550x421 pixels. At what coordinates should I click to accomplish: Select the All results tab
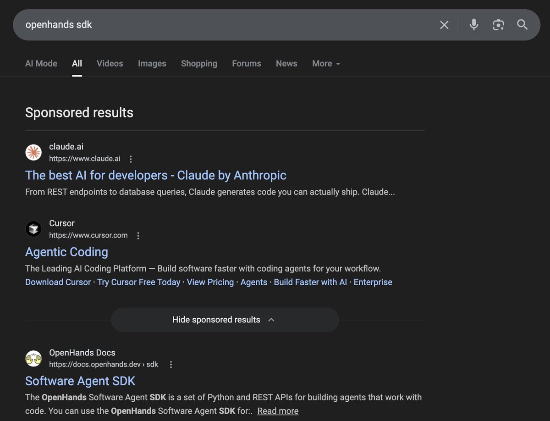pos(77,64)
